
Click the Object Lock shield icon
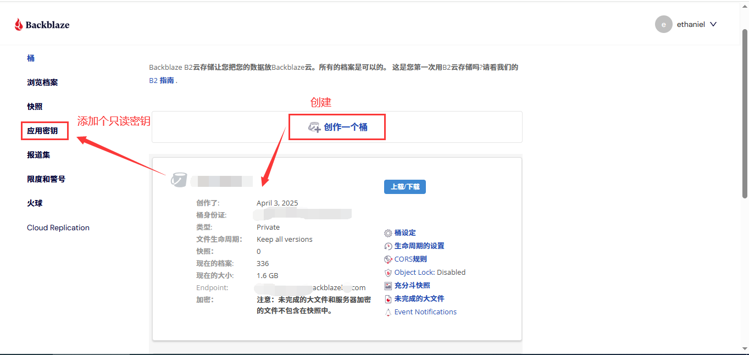388,273
